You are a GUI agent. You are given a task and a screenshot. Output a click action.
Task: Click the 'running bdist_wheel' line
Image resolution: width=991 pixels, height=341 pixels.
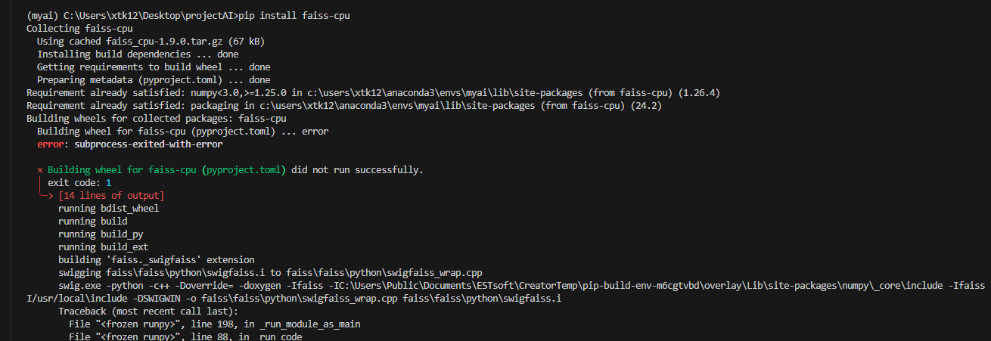pos(108,208)
